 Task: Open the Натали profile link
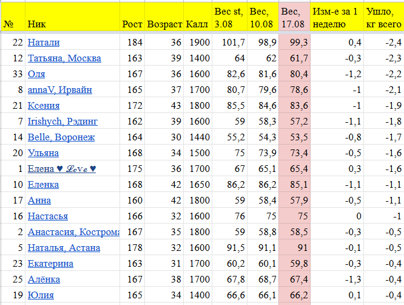(x=44, y=43)
